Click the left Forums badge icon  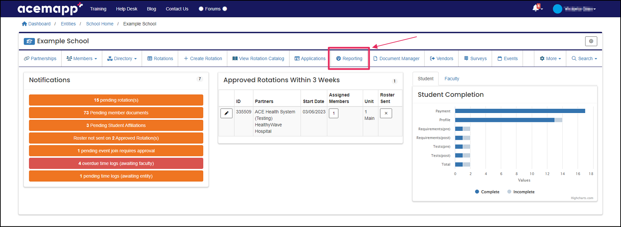pos(201,9)
